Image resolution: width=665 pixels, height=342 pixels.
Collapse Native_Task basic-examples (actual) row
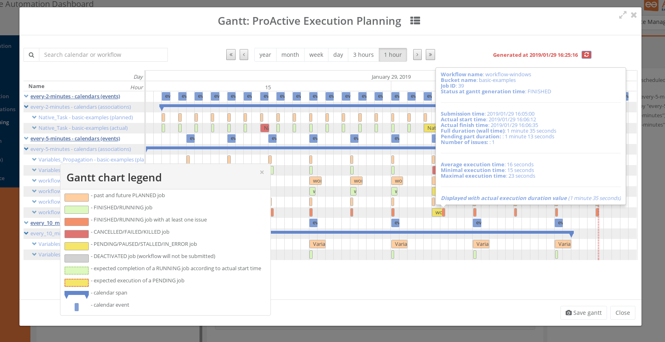[34, 128]
